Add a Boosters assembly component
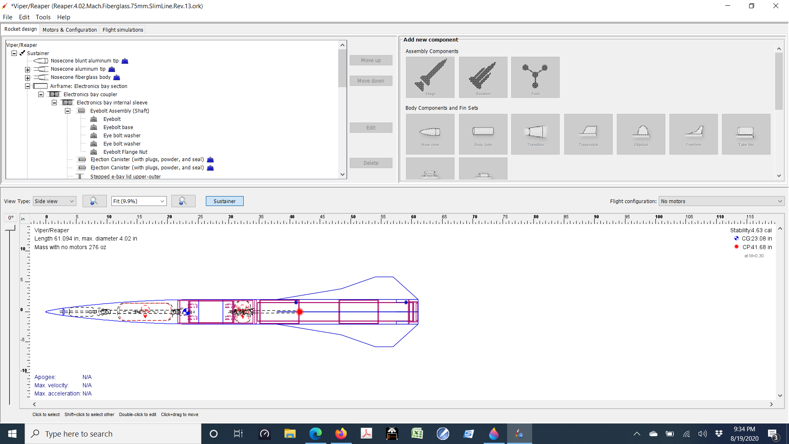The image size is (789, 444). pyautogui.click(x=483, y=77)
